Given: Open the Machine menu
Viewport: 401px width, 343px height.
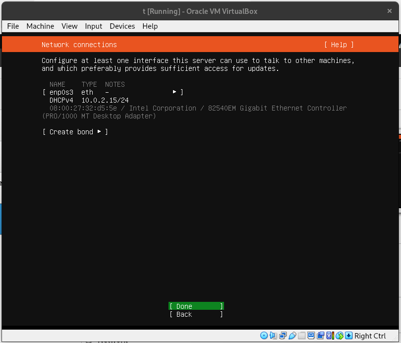Looking at the screenshot, I should point(40,26).
